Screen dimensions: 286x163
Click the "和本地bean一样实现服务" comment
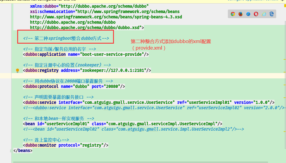[58, 118]
